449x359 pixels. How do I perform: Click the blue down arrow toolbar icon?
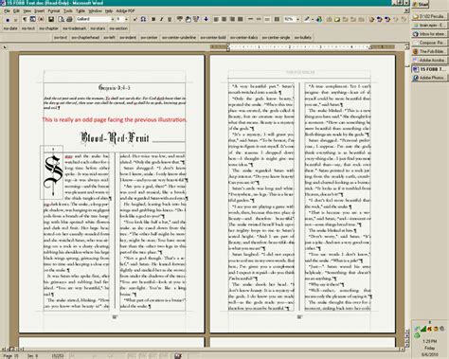206,19
